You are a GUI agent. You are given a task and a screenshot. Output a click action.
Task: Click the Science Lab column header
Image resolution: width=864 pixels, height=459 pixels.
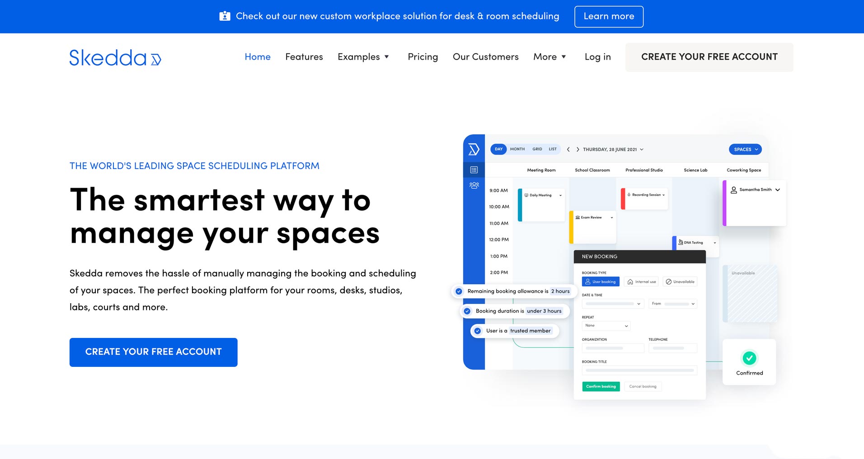(x=695, y=170)
